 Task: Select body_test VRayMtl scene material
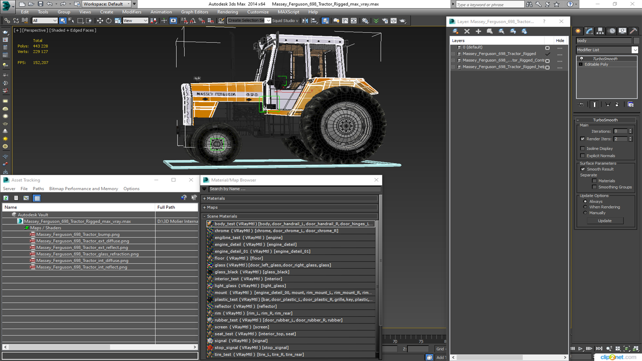tap(291, 224)
